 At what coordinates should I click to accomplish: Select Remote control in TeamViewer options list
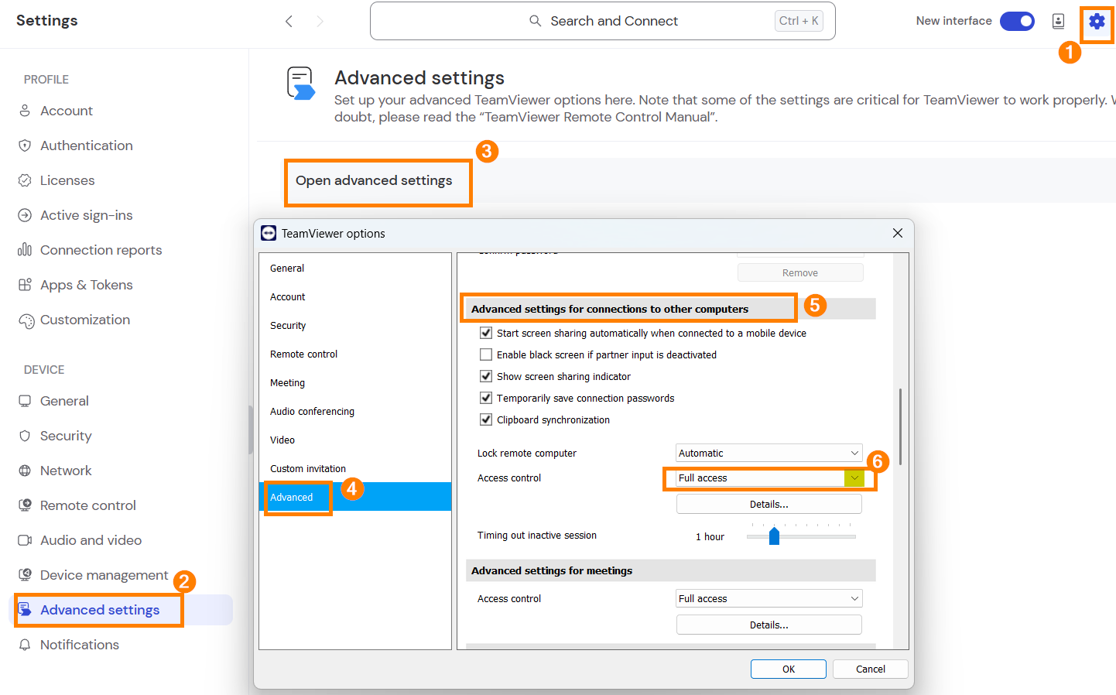click(355, 354)
